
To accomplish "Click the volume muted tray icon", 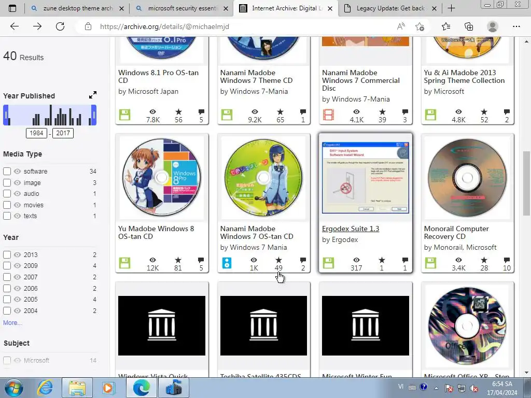I will coord(474,388).
